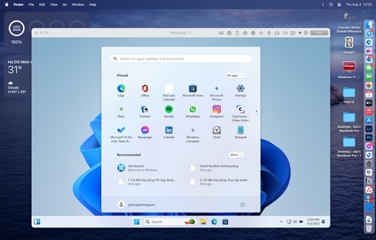
Task: Open the network globe icon in Parallels toolbar
Action: (253, 33)
